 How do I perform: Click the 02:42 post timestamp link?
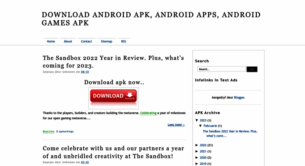(85, 162)
